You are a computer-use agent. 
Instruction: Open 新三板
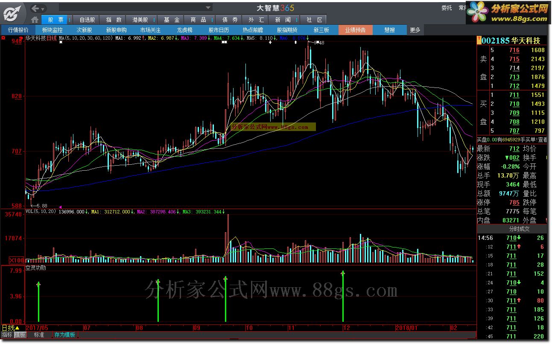[x=321, y=30]
